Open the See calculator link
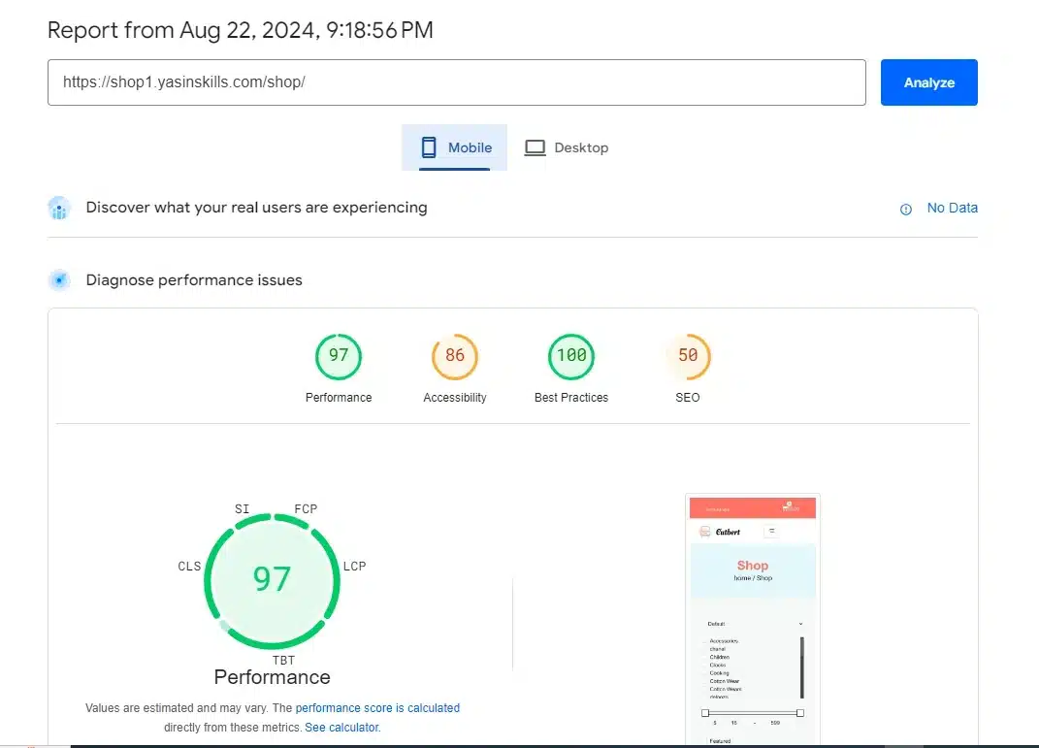The width and height of the screenshot is (1039, 748). (x=341, y=727)
